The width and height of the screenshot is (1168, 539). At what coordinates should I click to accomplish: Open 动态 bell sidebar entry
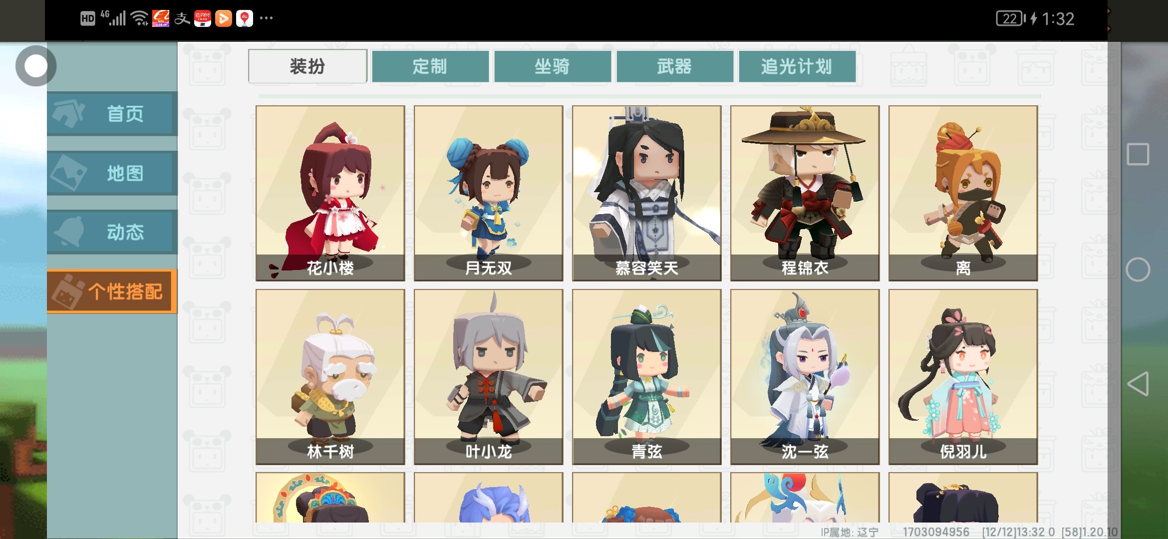pos(112,232)
